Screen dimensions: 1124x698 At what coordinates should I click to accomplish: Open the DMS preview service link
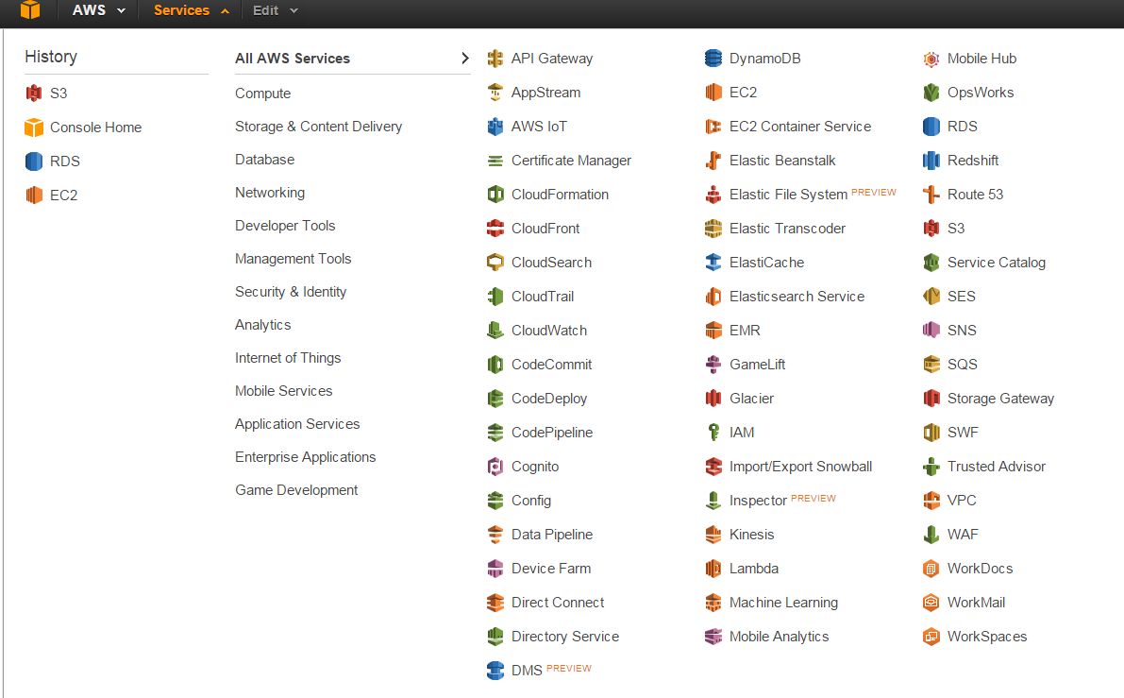[527, 670]
